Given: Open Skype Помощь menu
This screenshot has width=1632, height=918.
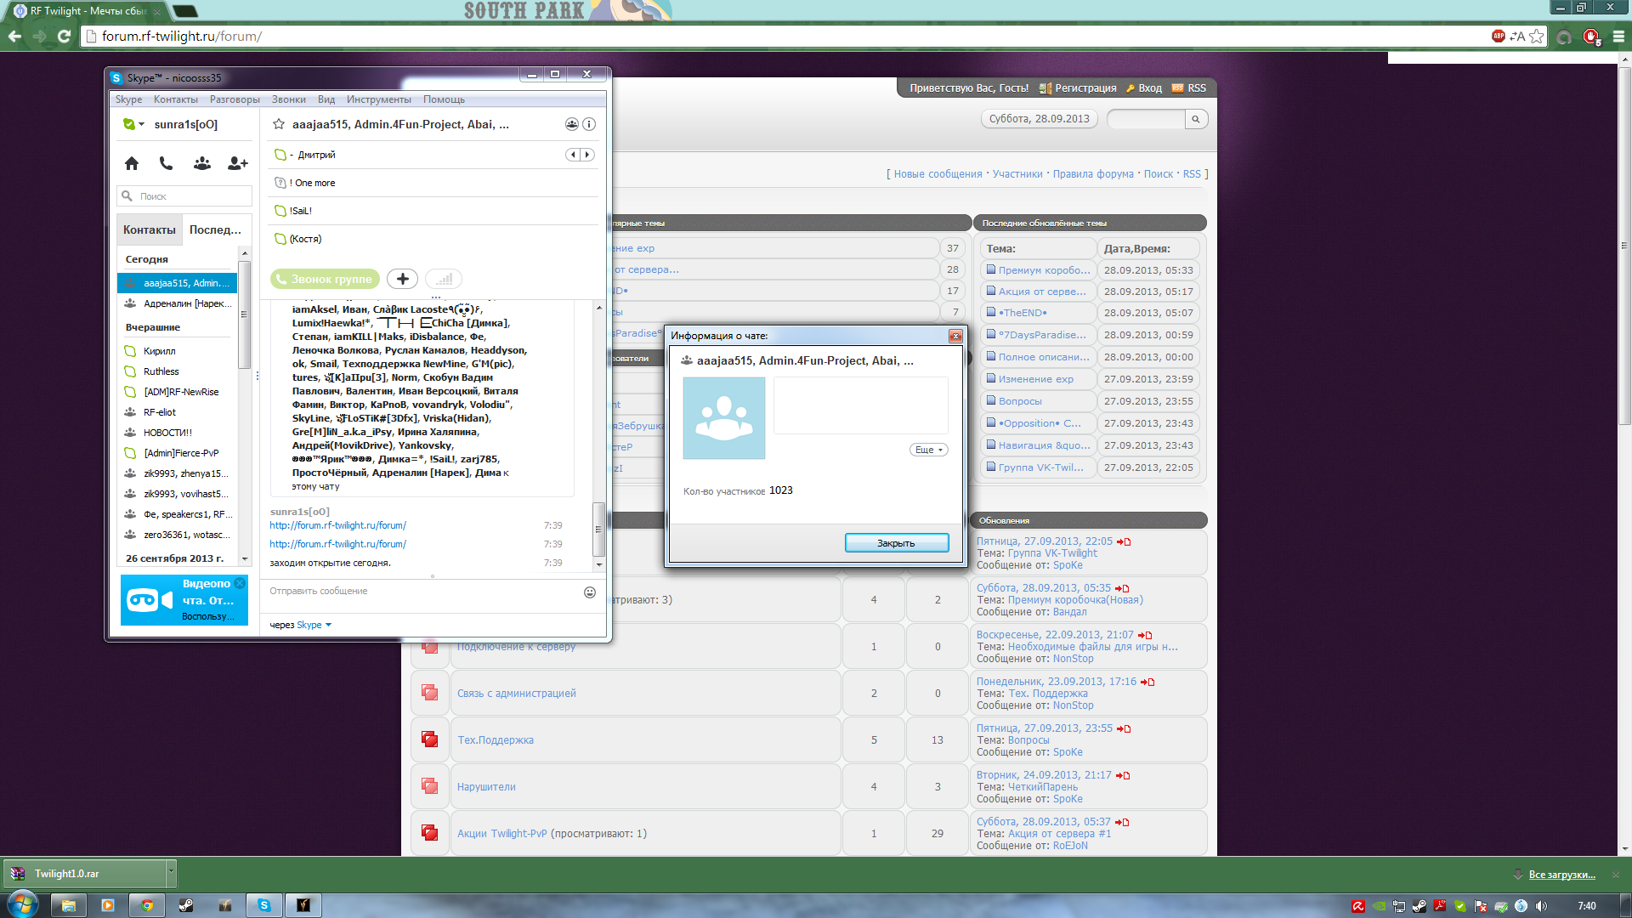Looking at the screenshot, I should (444, 99).
